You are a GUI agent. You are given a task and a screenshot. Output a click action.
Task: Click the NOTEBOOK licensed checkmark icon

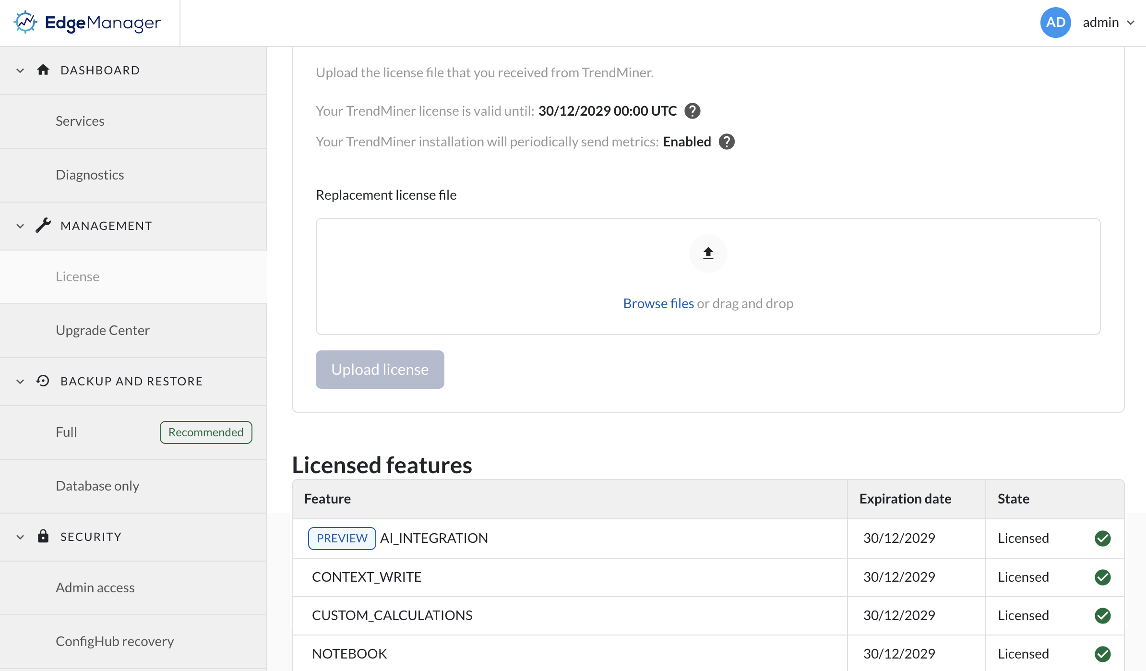coord(1103,654)
